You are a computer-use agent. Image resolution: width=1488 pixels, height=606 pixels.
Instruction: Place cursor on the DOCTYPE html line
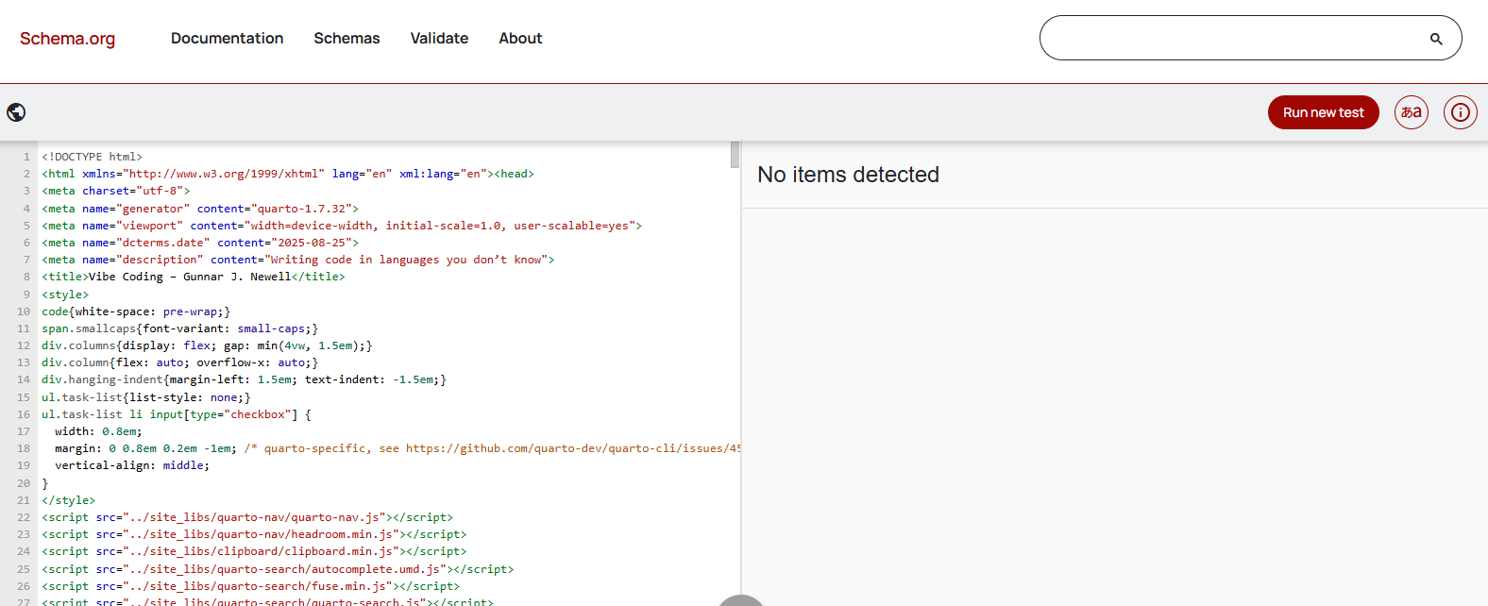click(92, 157)
